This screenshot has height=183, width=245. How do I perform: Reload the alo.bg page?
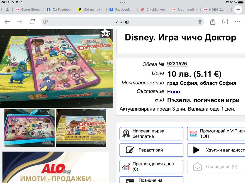[x=32, y=22]
